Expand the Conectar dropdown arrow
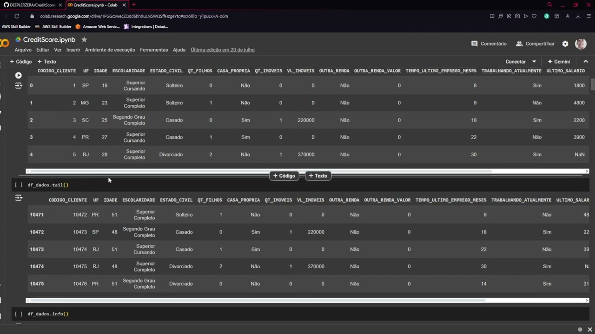 (x=534, y=62)
